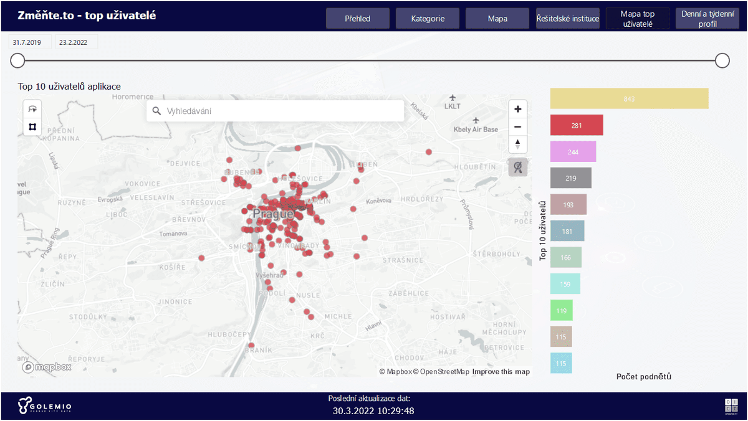The width and height of the screenshot is (748, 421).
Task: Reset map bearing with compass button
Action: point(517,144)
